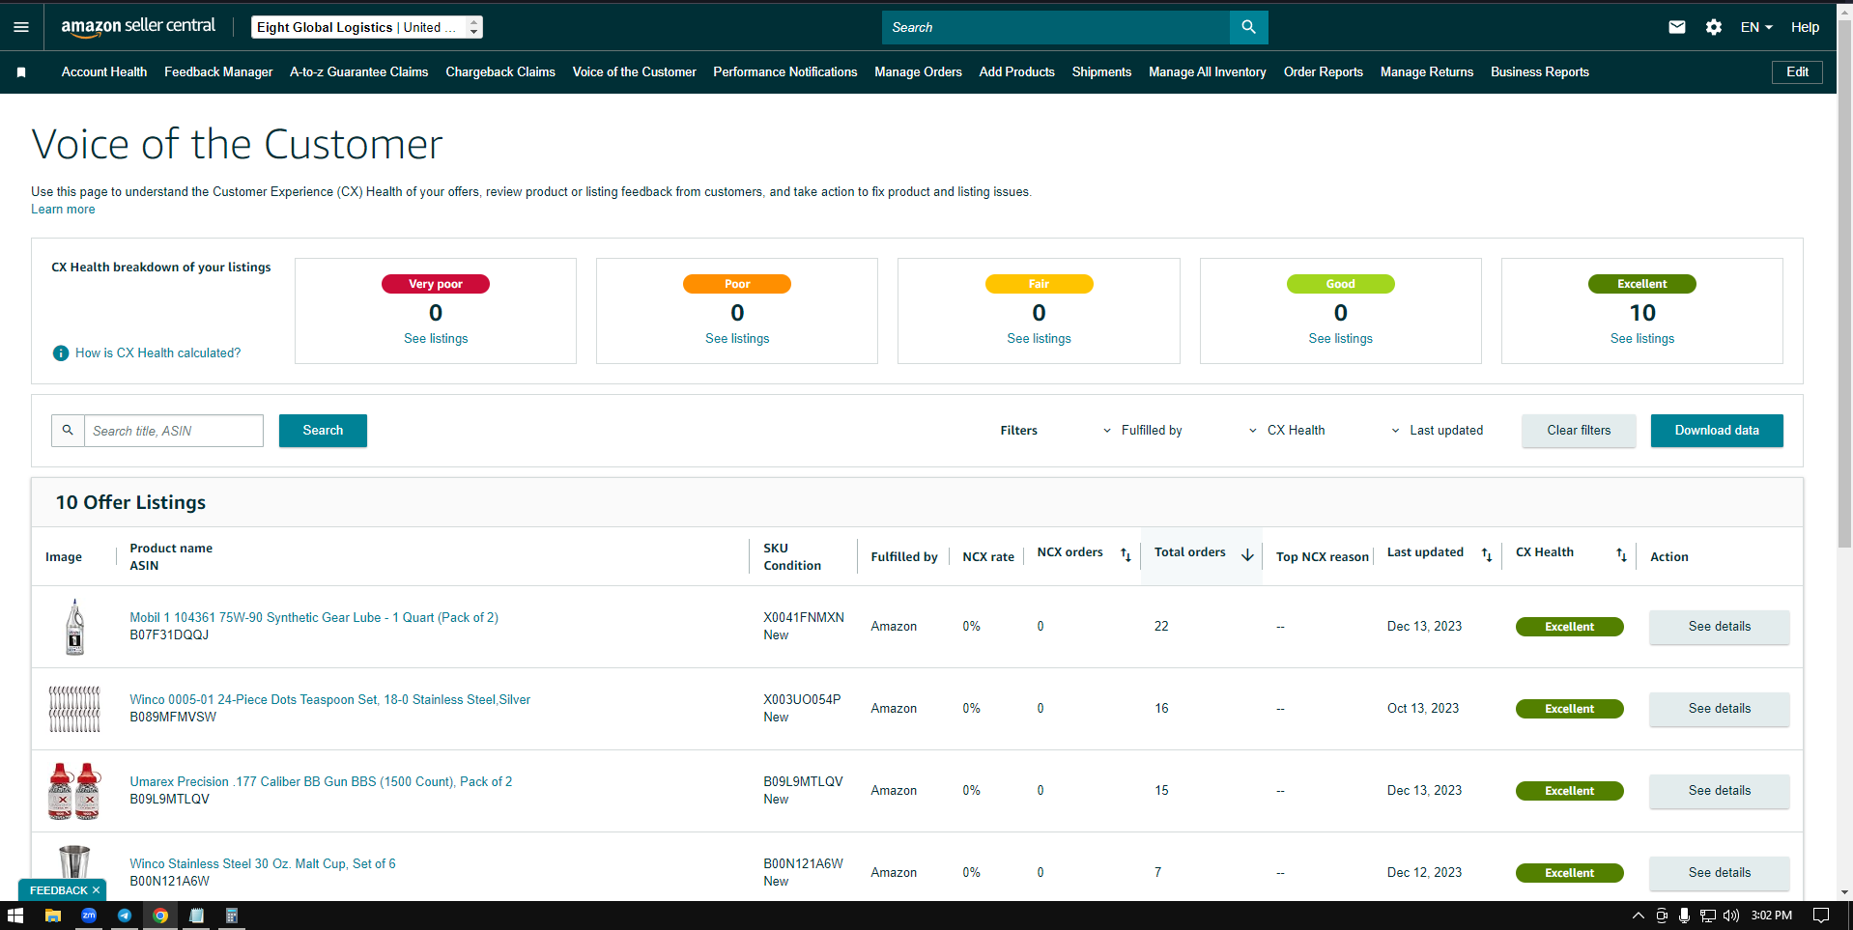Open Manage All Inventory

pyautogui.click(x=1208, y=72)
